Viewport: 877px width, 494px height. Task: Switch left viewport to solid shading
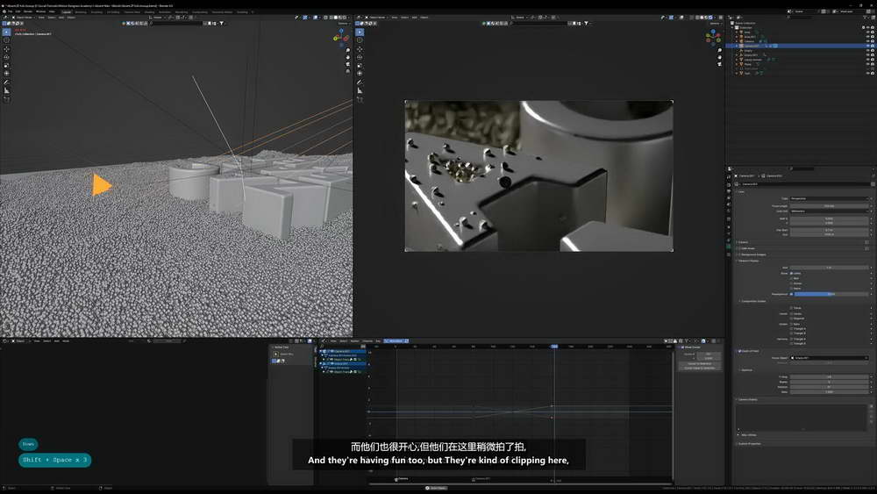pyautogui.click(x=336, y=18)
